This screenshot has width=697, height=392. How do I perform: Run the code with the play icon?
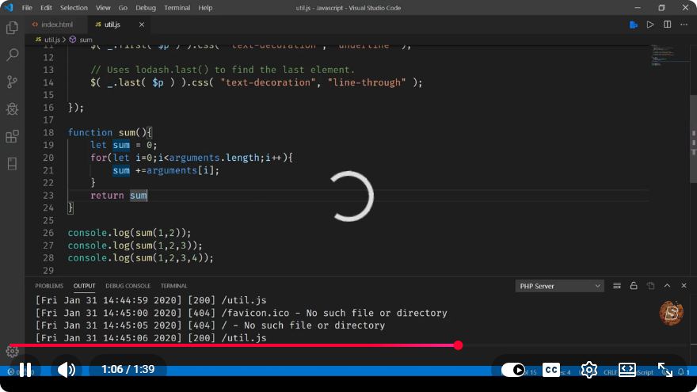pos(650,25)
